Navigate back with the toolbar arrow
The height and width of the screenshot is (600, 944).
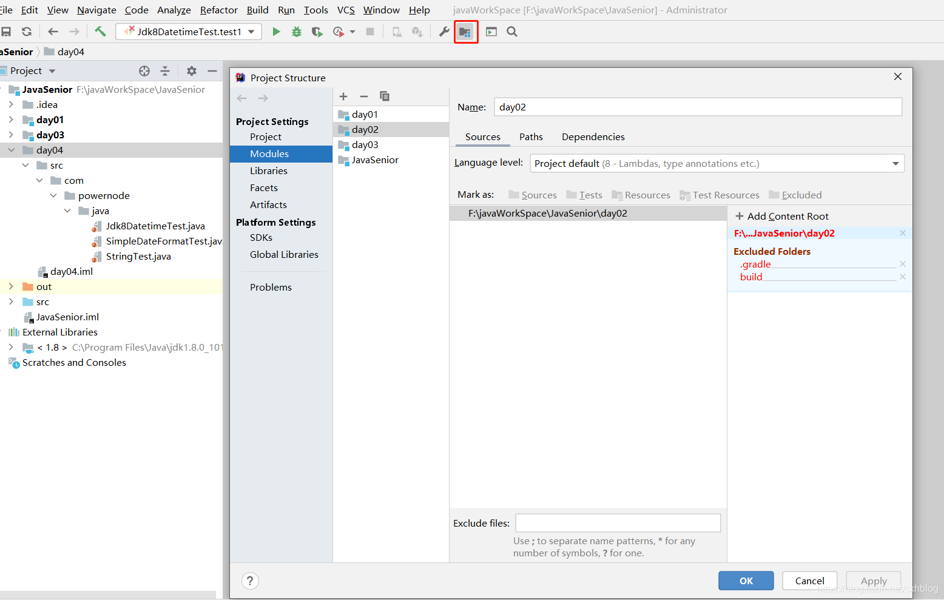tap(53, 32)
